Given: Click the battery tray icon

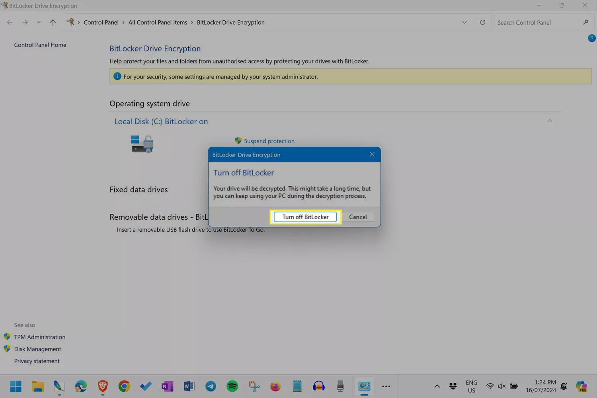Looking at the screenshot, I should coord(514,386).
